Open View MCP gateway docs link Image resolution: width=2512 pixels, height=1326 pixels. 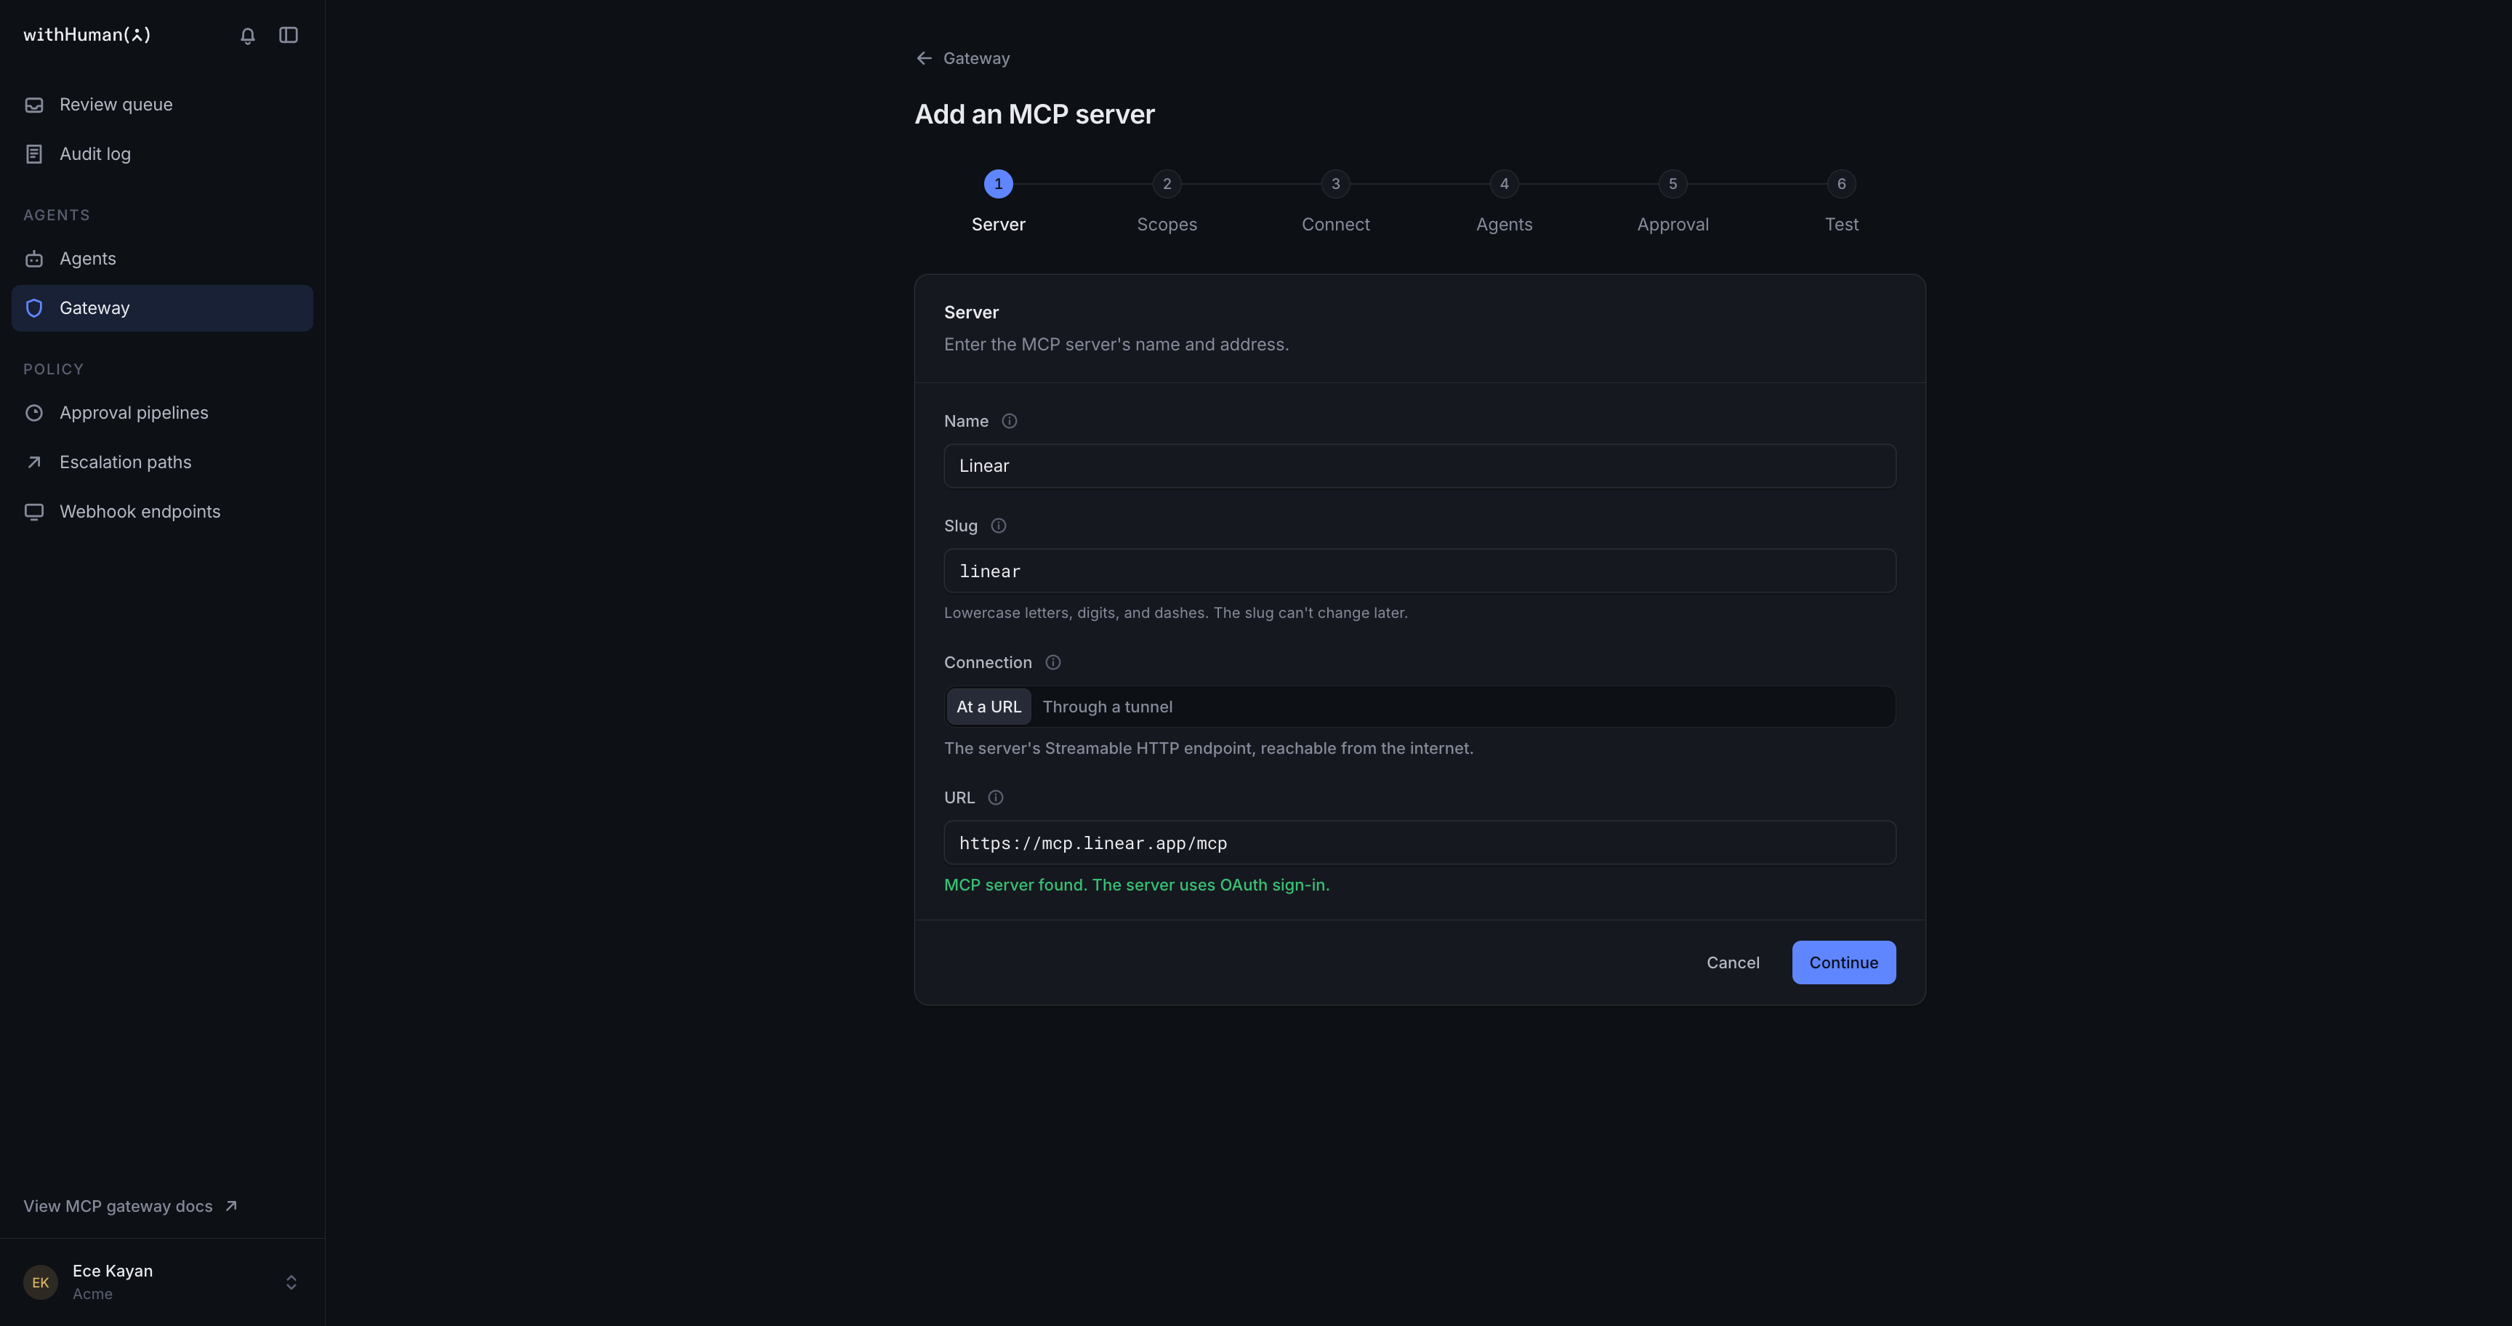click(131, 1206)
